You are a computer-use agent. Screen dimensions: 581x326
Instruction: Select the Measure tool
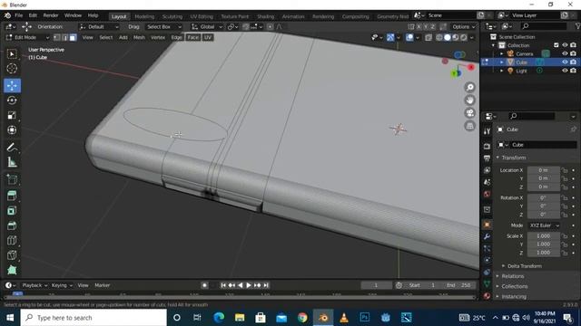[12, 162]
